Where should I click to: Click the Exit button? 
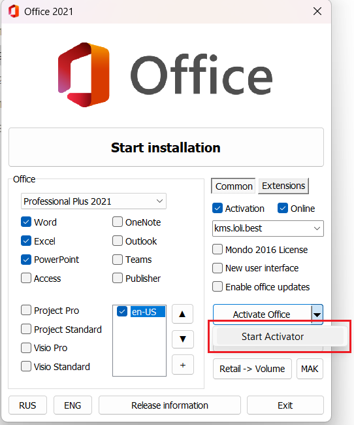pos(285,405)
